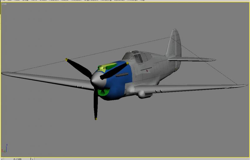
Task: Open the Modifiers menu
Action: pyautogui.click(x=54, y=1)
